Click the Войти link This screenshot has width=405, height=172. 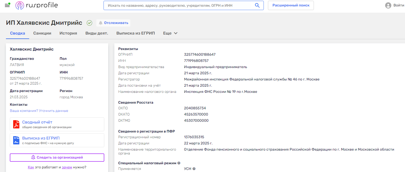399,5
